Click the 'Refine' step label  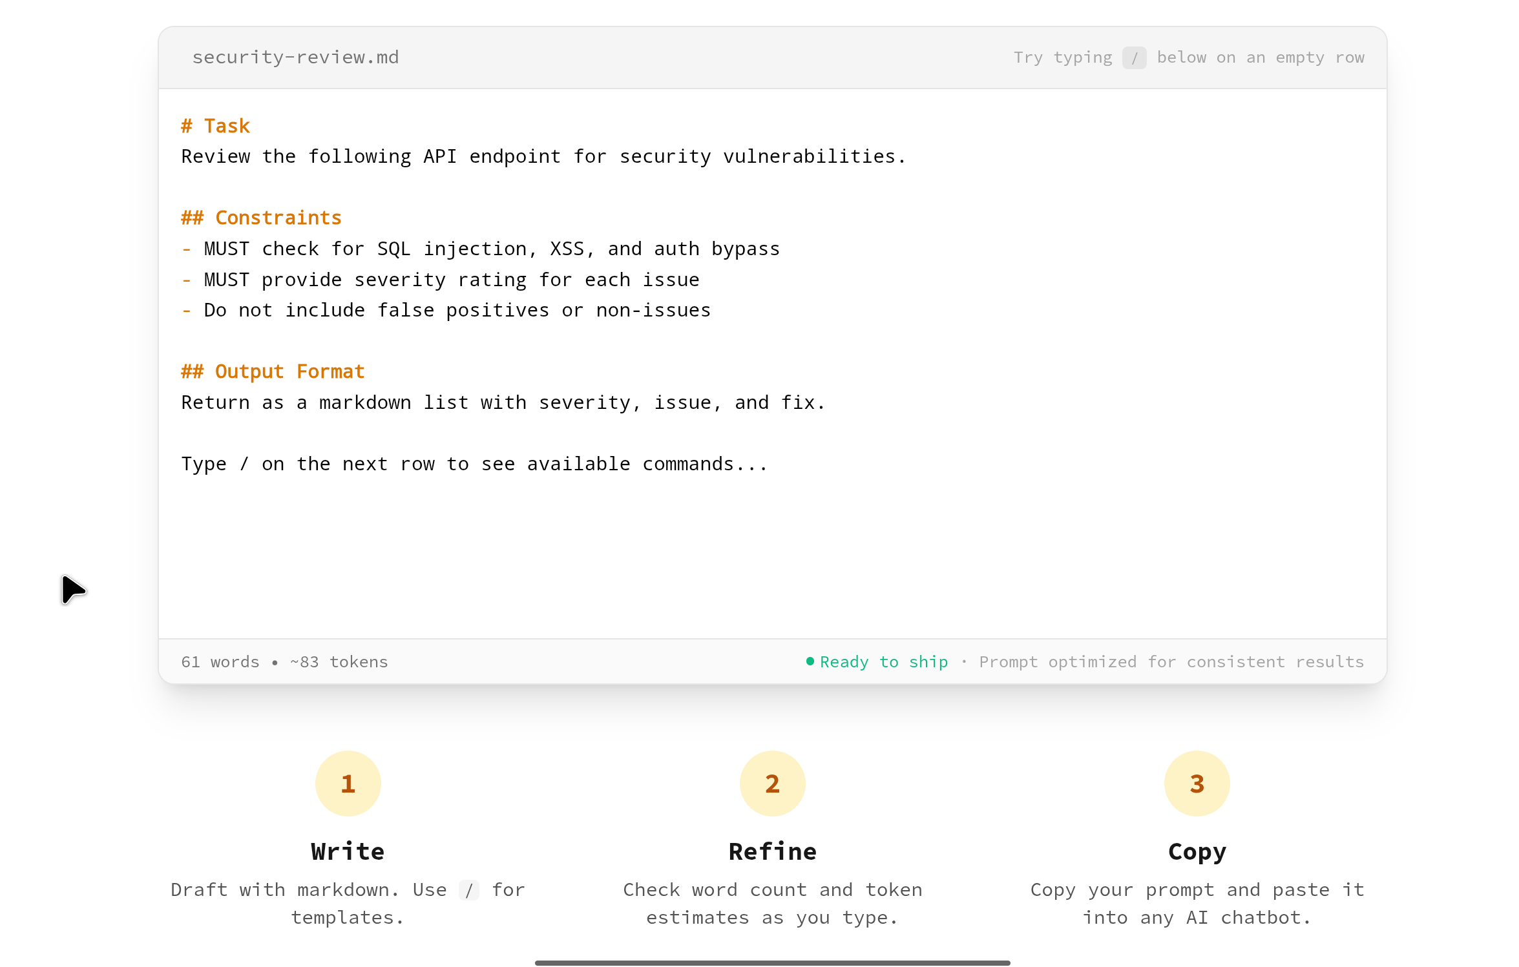click(772, 851)
